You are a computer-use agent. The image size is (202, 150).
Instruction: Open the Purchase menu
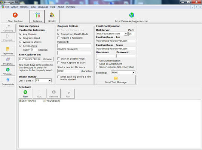coord(71,7)
